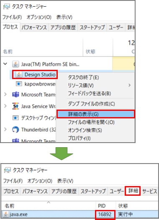Click the 実行中 status of java.exe
Screen dimensions: 159x220
(125, 215)
